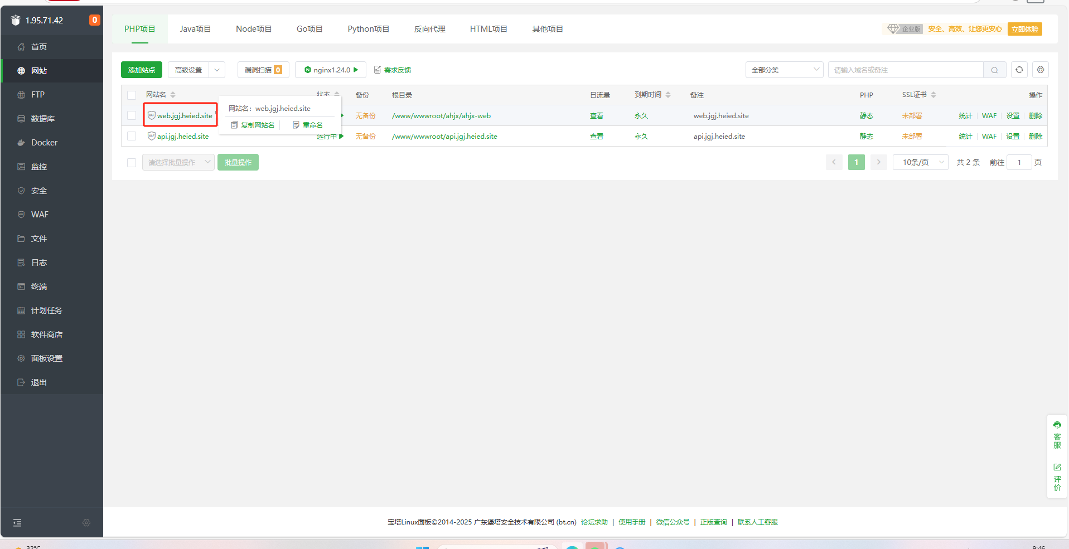Click the gear icon beside 面板设置

pos(21,358)
